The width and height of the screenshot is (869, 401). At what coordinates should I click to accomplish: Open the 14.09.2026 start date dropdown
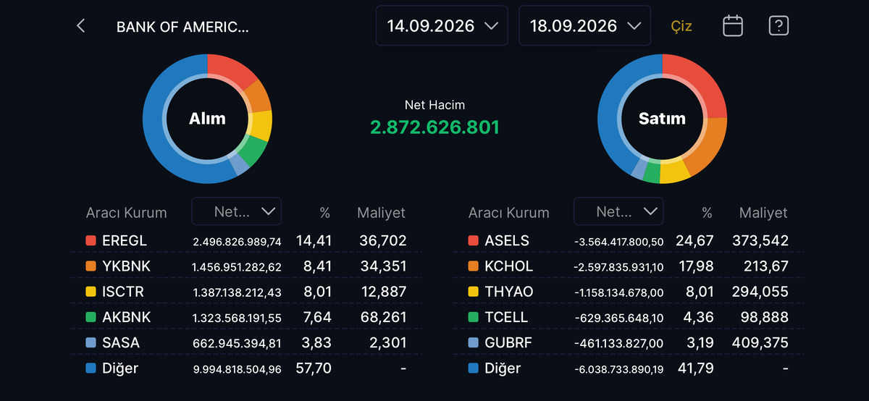tap(442, 26)
